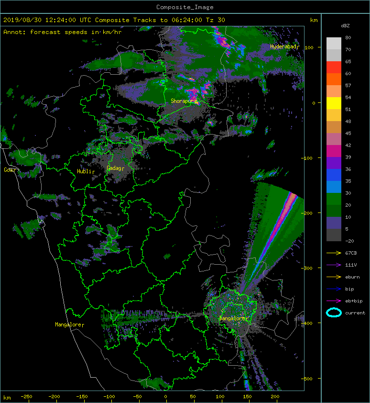
Task: Click the 200 tick on bottom axis
Action: coord(275,397)
